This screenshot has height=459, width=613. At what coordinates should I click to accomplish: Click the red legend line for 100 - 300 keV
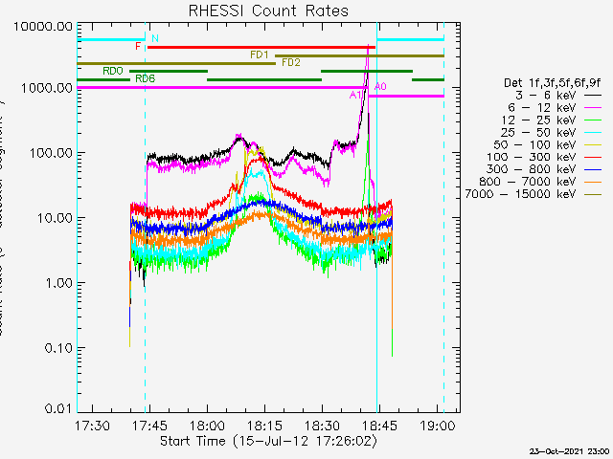click(593, 157)
